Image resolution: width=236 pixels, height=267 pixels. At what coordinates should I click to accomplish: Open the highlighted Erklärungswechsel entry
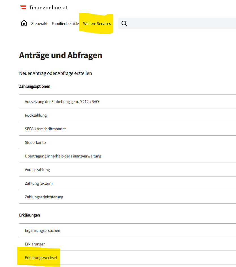coord(41,258)
